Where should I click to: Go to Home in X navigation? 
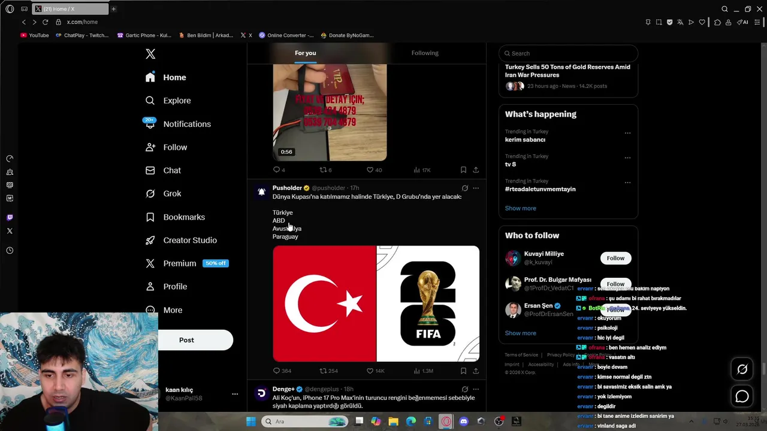point(166,77)
